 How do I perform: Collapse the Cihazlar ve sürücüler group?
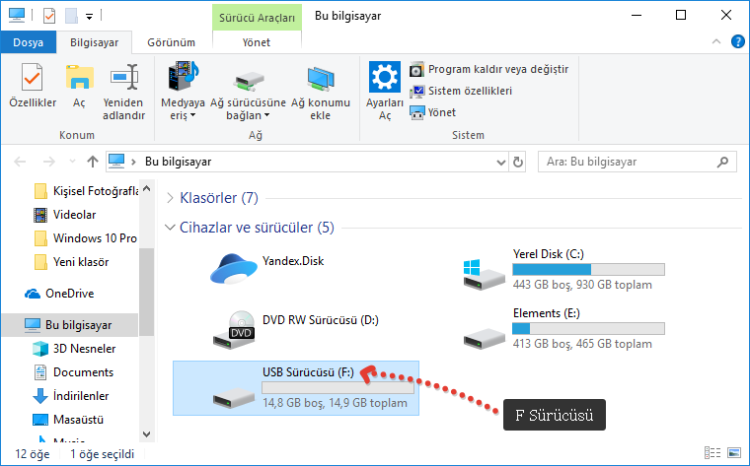click(171, 228)
